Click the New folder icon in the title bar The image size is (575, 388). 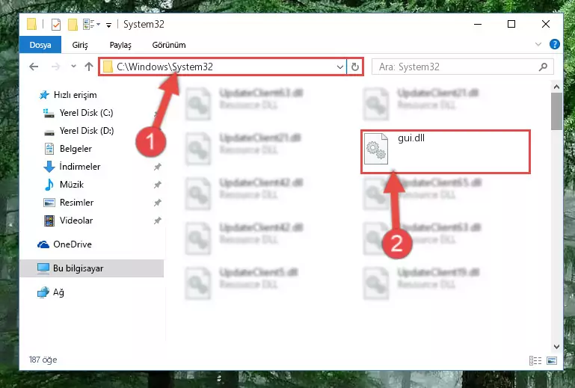pyautogui.click(x=73, y=25)
